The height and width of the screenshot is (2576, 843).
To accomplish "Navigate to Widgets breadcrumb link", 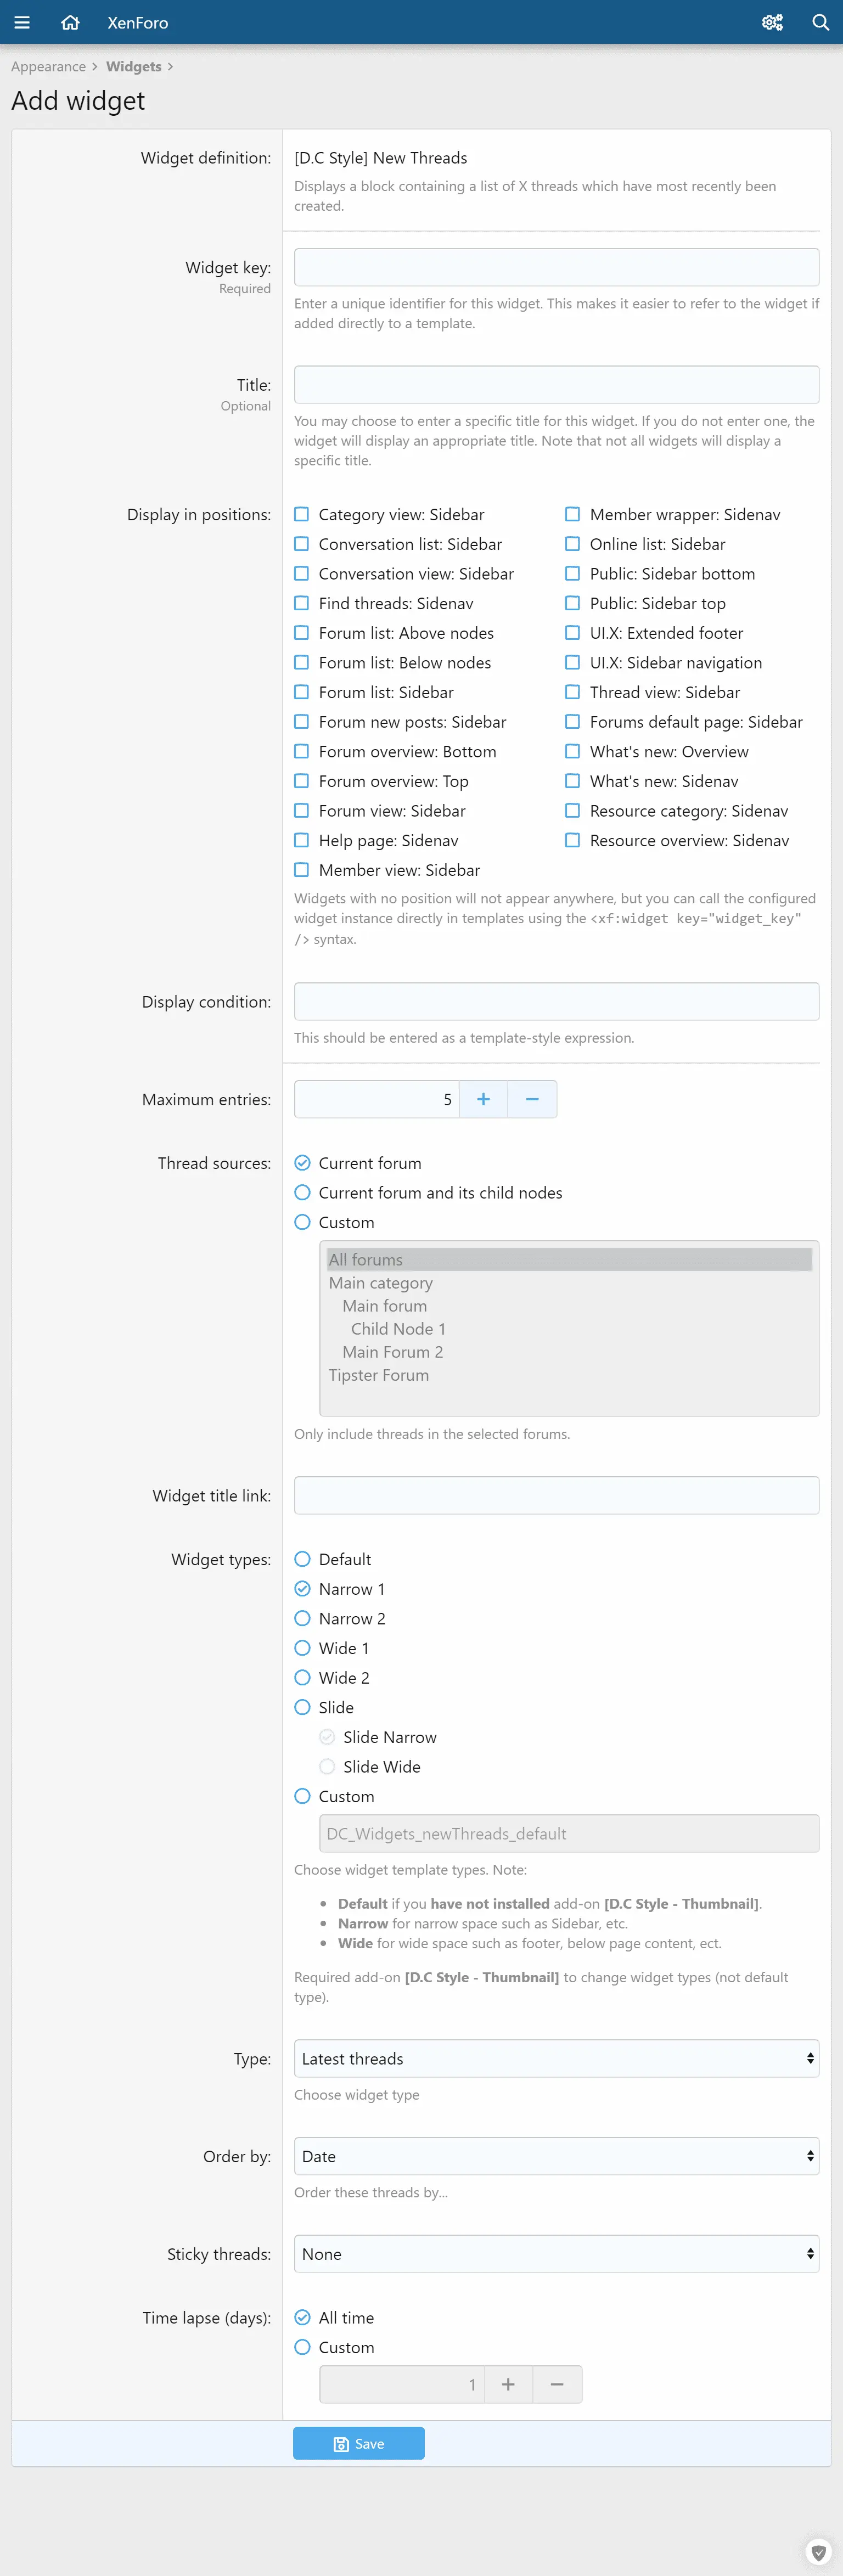I will pyautogui.click(x=134, y=67).
